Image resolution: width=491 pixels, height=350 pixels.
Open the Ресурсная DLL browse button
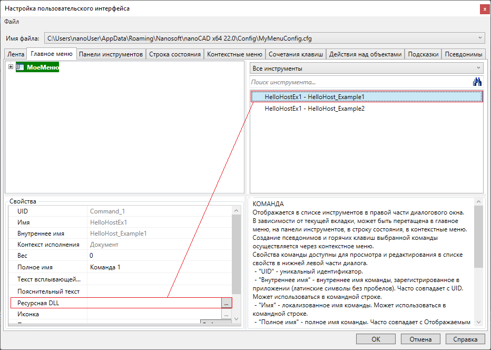226,303
